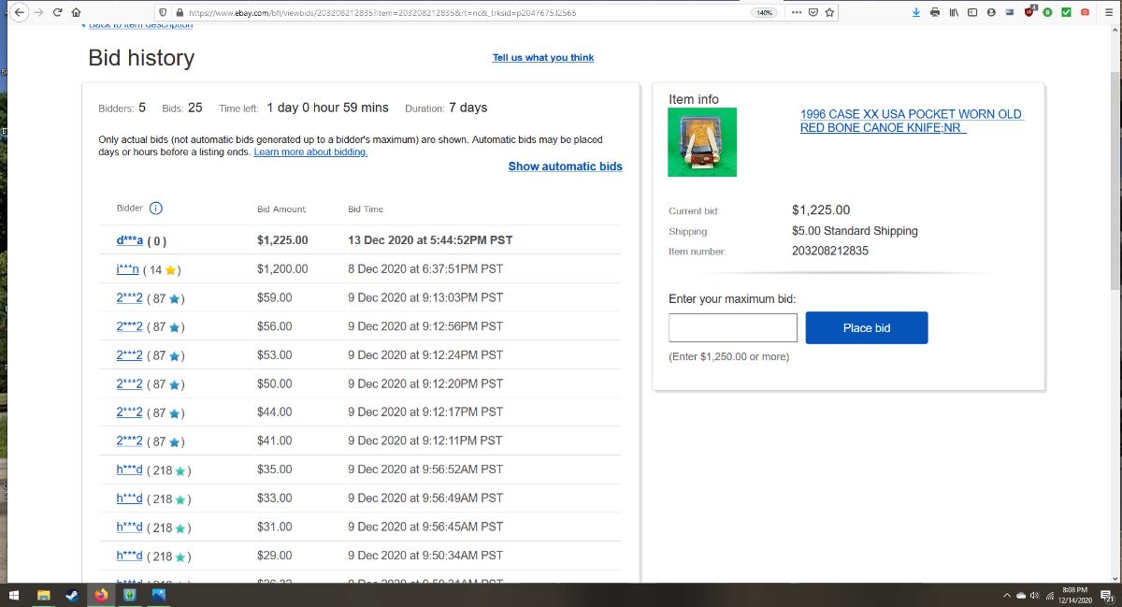Open 'Tell us what you think' link

(543, 58)
